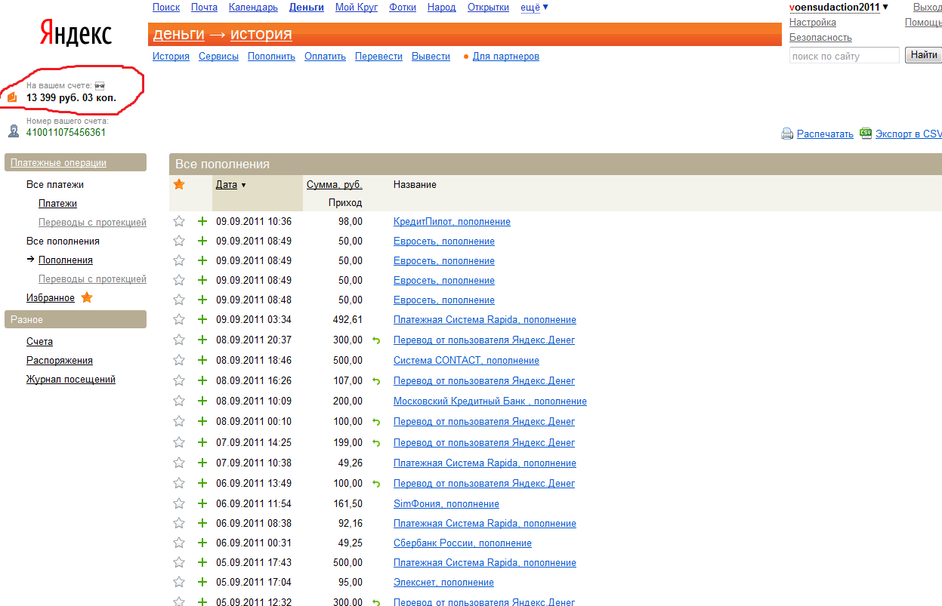
Task: Open the Пополнить menu item
Action: [x=271, y=56]
